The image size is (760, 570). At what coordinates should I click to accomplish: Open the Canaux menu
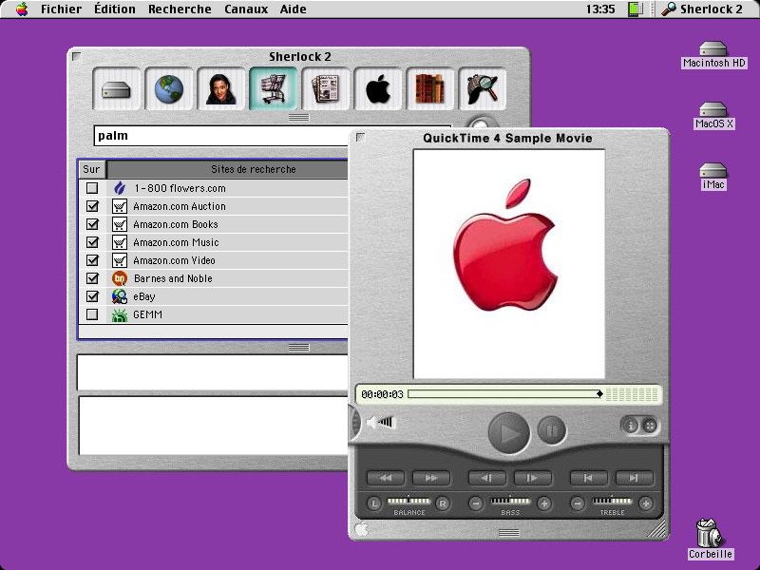(x=246, y=9)
